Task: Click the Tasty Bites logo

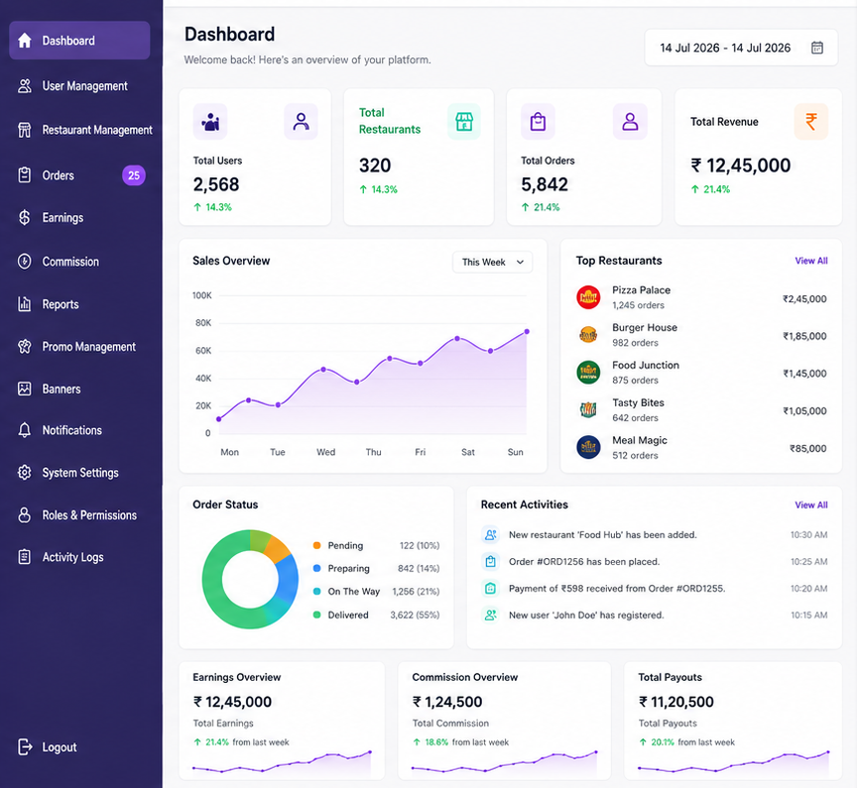Action: pos(588,409)
